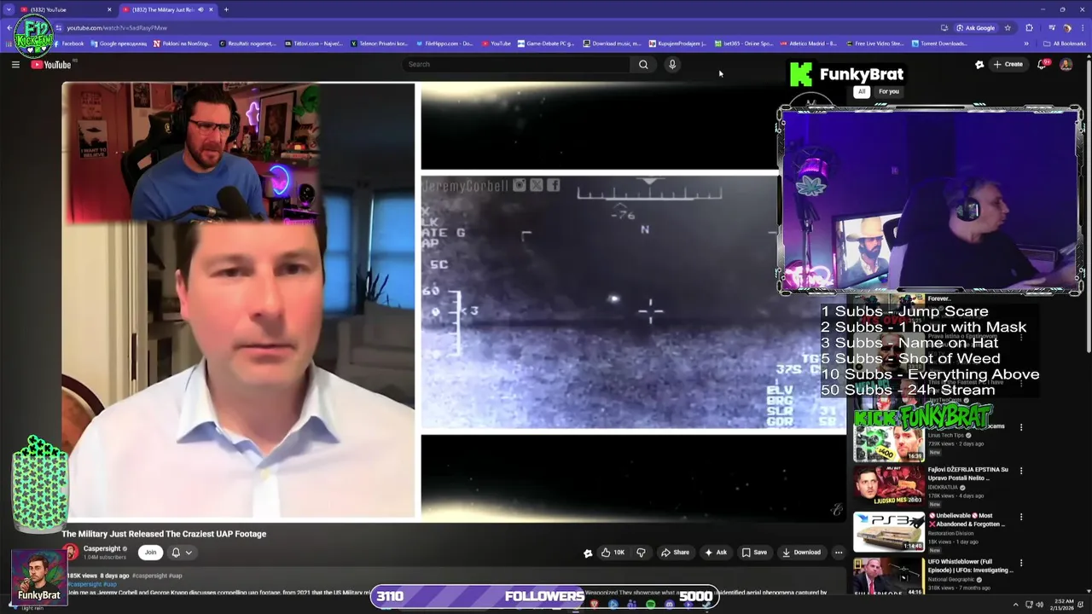Click the Download button

pos(801,553)
